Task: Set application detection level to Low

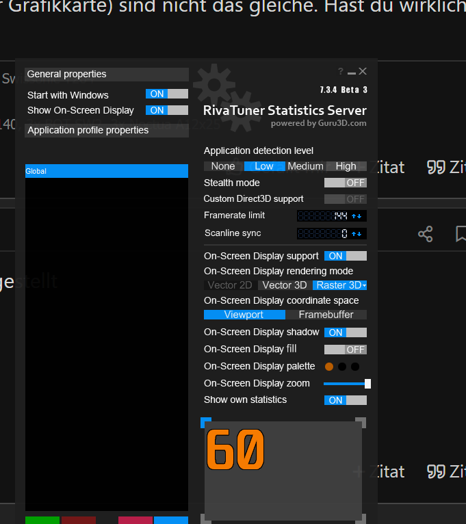Action: (x=264, y=166)
